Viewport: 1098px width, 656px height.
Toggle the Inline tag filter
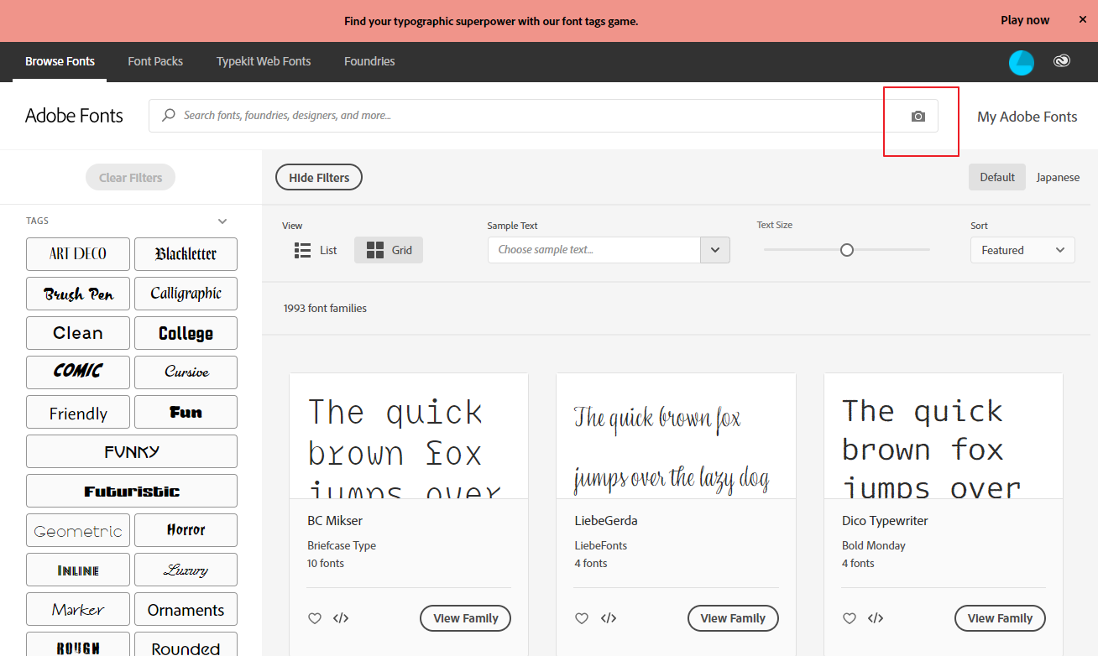[78, 570]
